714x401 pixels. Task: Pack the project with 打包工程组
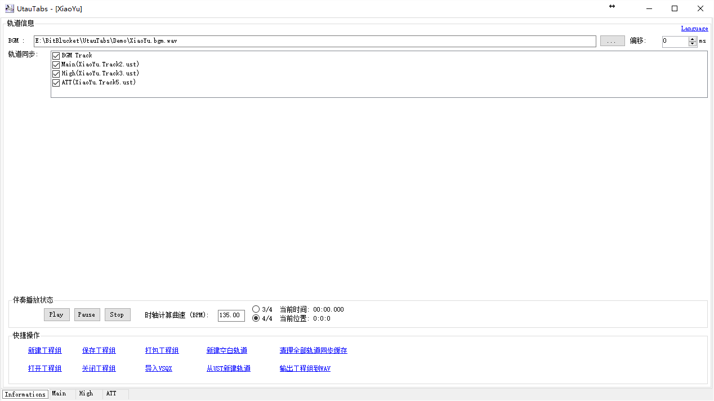(x=162, y=350)
